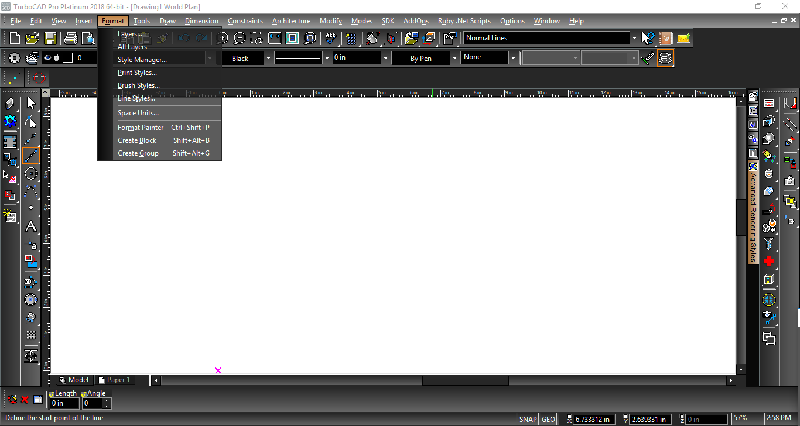Toggle the grid dots display icon

pos(351,39)
